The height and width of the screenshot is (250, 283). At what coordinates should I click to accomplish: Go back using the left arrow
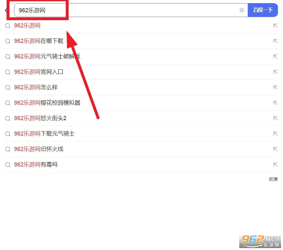[6, 10]
